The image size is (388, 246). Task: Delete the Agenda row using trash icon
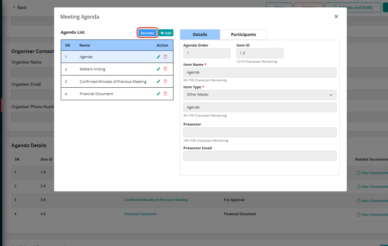[165, 57]
